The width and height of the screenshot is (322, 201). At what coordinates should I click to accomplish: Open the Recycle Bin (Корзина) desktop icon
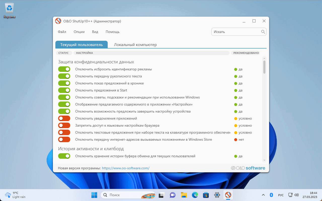pyautogui.click(x=9, y=11)
